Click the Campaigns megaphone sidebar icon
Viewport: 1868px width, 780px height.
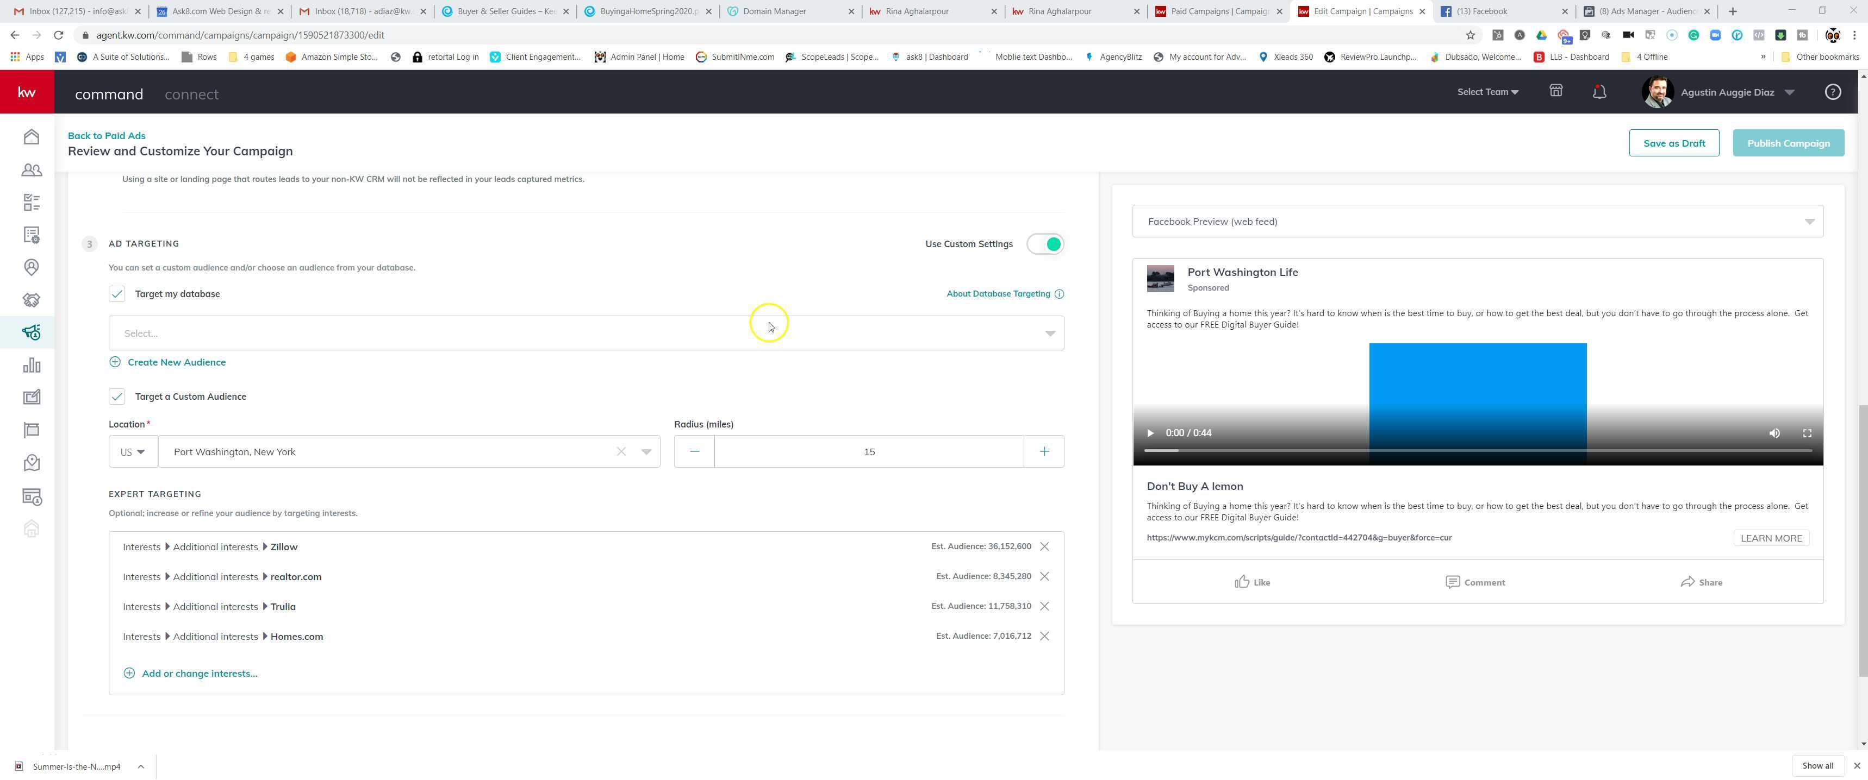(31, 332)
